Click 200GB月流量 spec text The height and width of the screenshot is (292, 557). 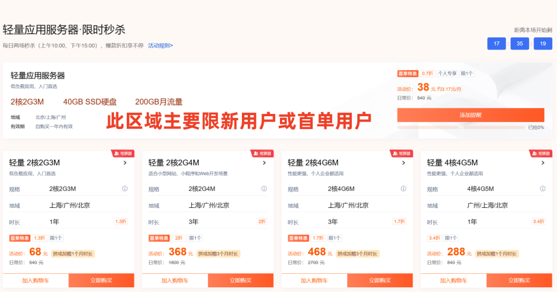(x=159, y=102)
